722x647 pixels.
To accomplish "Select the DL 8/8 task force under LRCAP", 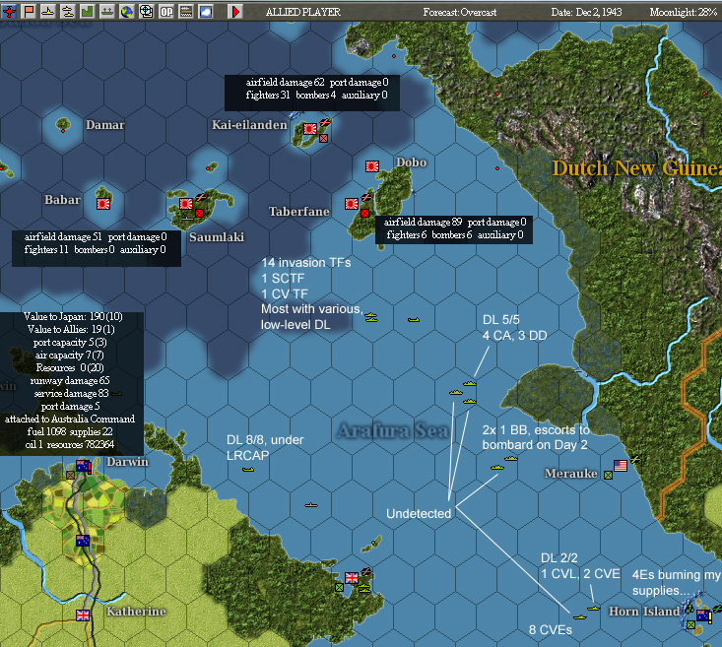I will pyautogui.click(x=248, y=470).
